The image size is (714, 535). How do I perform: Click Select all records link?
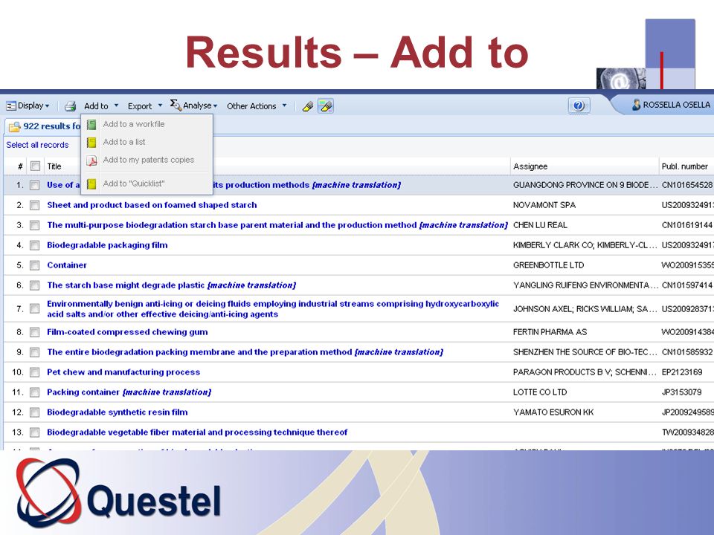[x=37, y=145]
